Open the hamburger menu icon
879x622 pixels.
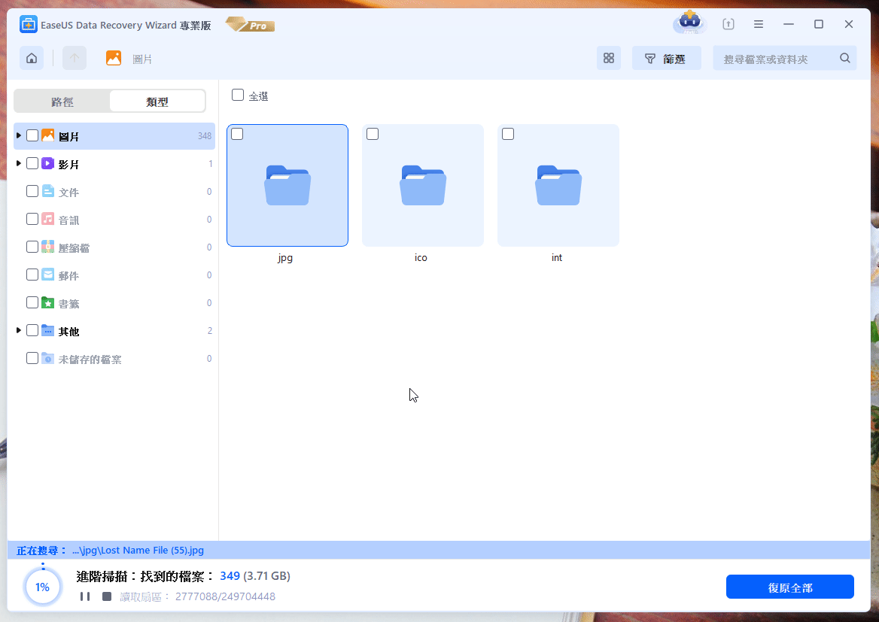click(x=759, y=24)
